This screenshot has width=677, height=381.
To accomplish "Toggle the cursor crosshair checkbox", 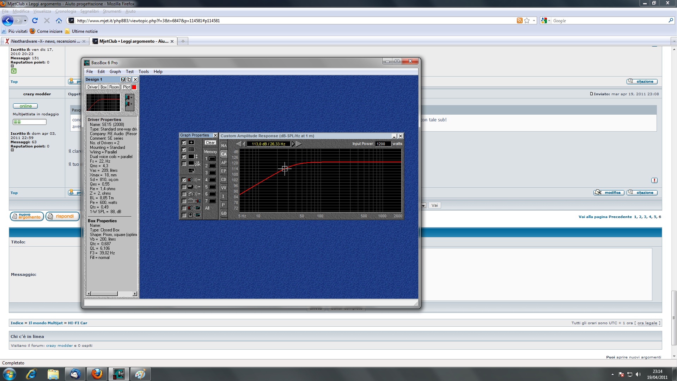I will coord(184,143).
